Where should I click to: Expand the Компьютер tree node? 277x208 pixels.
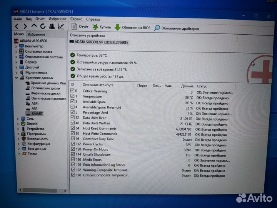(17, 46)
